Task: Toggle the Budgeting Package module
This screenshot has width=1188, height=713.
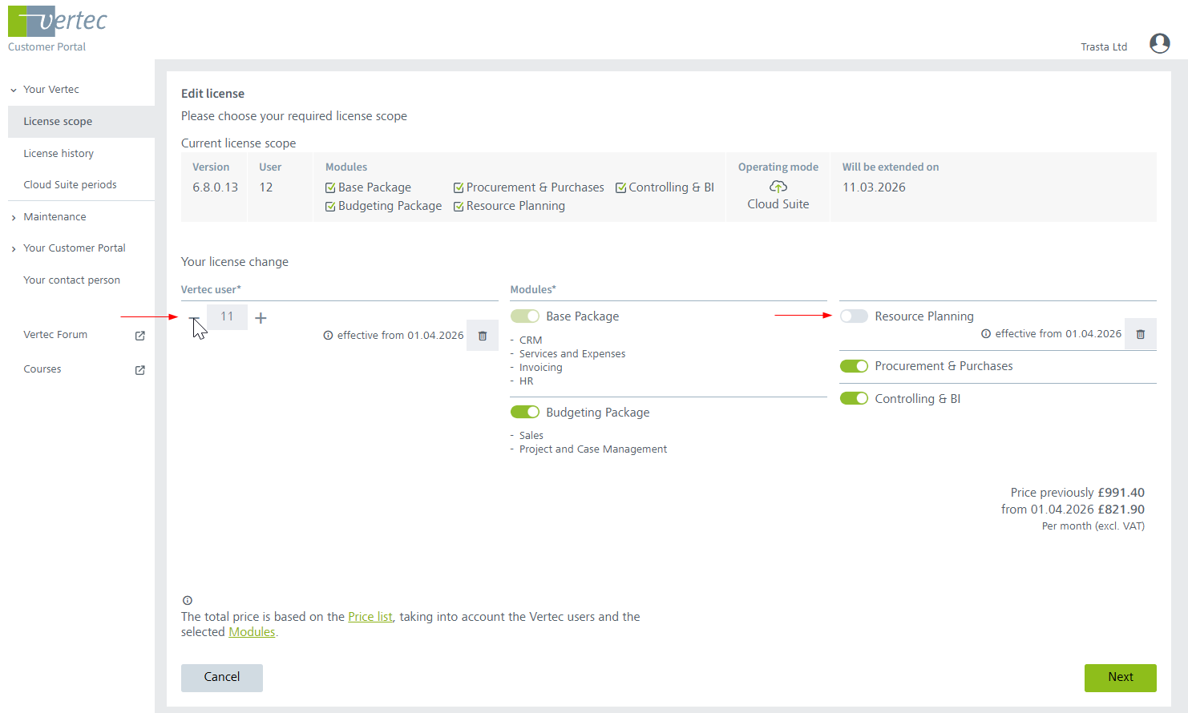Action: coord(525,413)
